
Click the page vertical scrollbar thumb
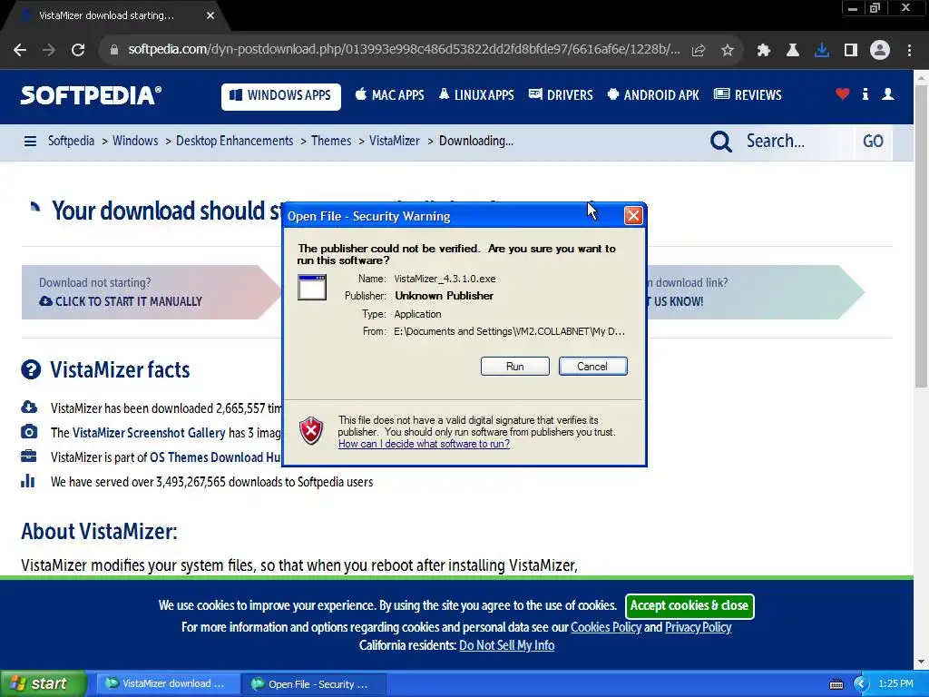[922, 237]
